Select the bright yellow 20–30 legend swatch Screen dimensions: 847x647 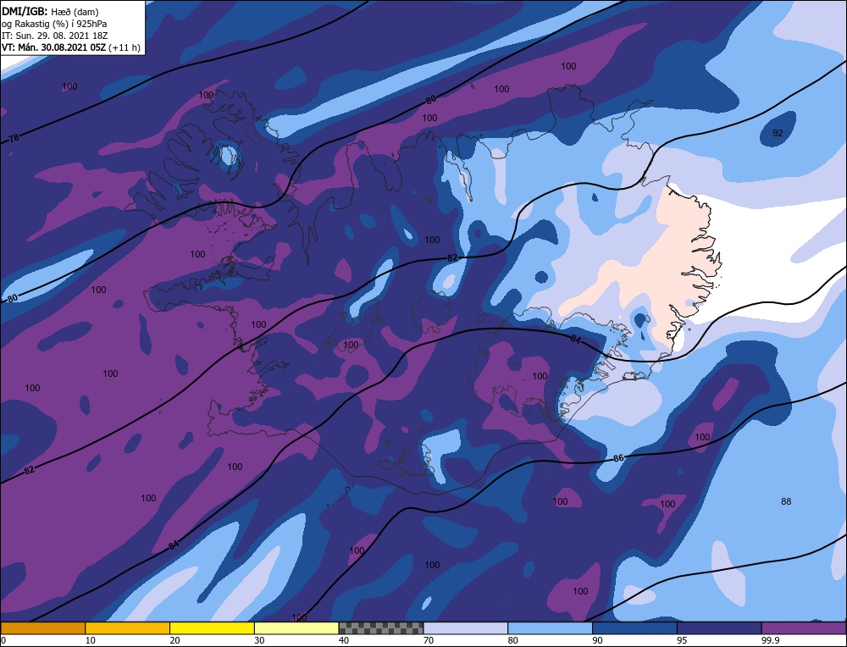click(212, 628)
